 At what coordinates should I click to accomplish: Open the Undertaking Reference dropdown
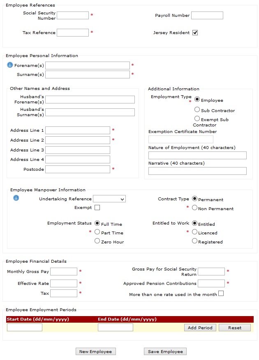[x=109, y=199]
